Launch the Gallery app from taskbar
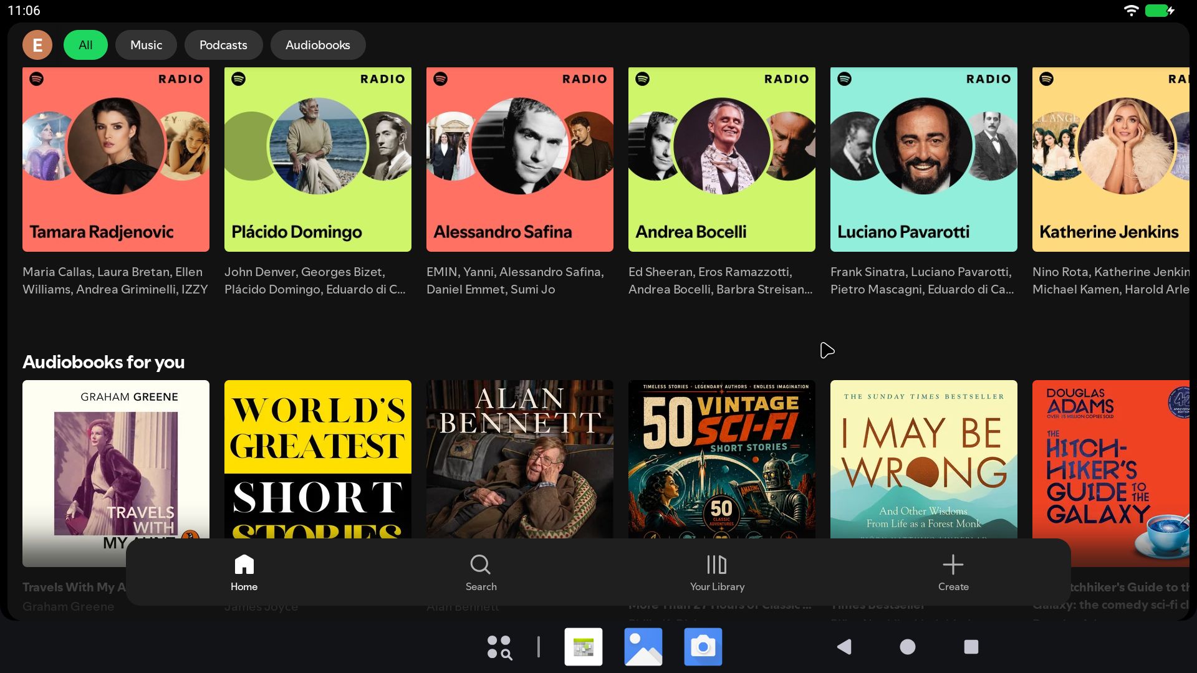1197x673 pixels. click(x=643, y=647)
